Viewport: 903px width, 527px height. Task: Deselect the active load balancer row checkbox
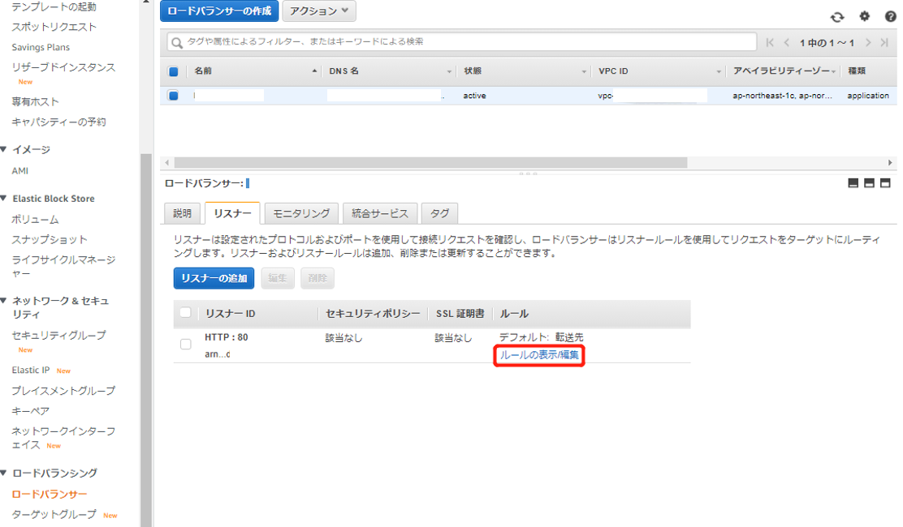click(x=173, y=96)
